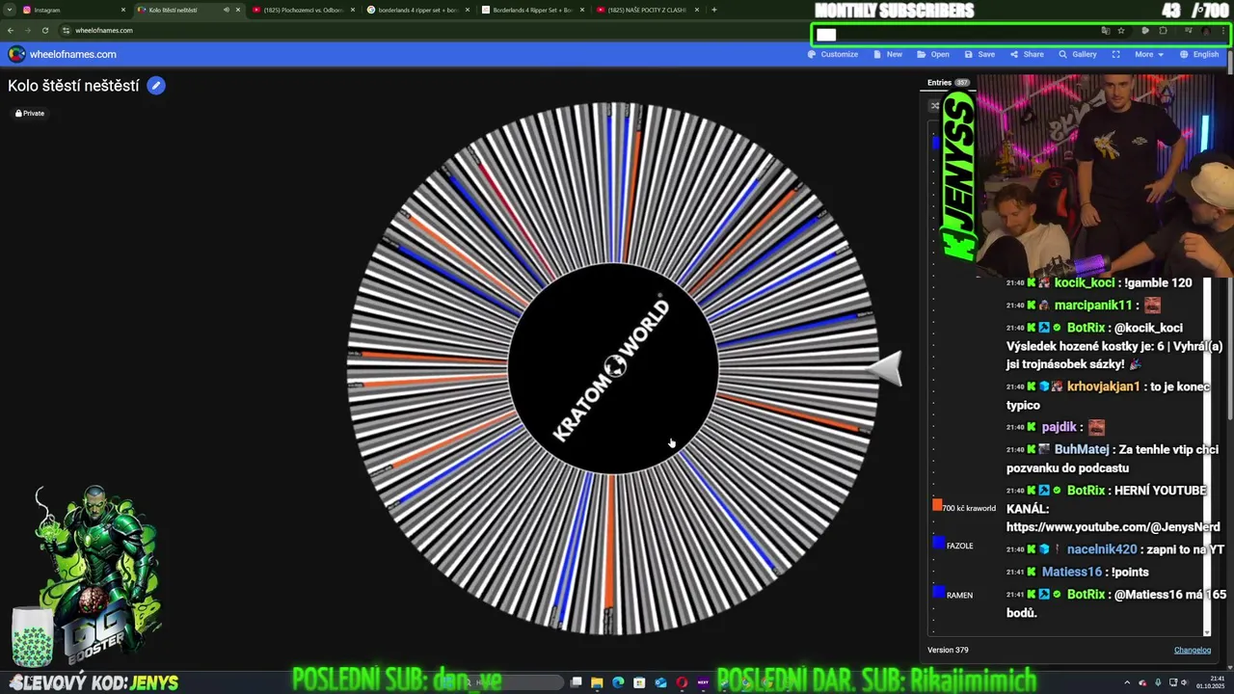Screen dimensions: 1234x694
Task: Reload the current page
Action: pos(44,30)
